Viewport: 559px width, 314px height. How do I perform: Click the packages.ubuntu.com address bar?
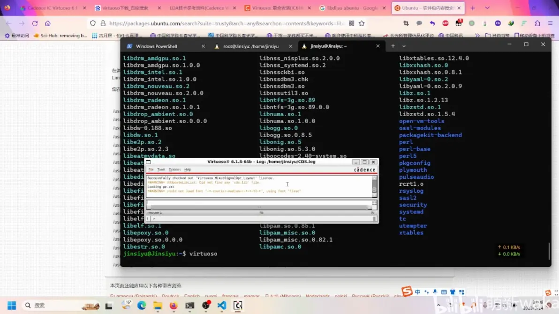(x=227, y=23)
